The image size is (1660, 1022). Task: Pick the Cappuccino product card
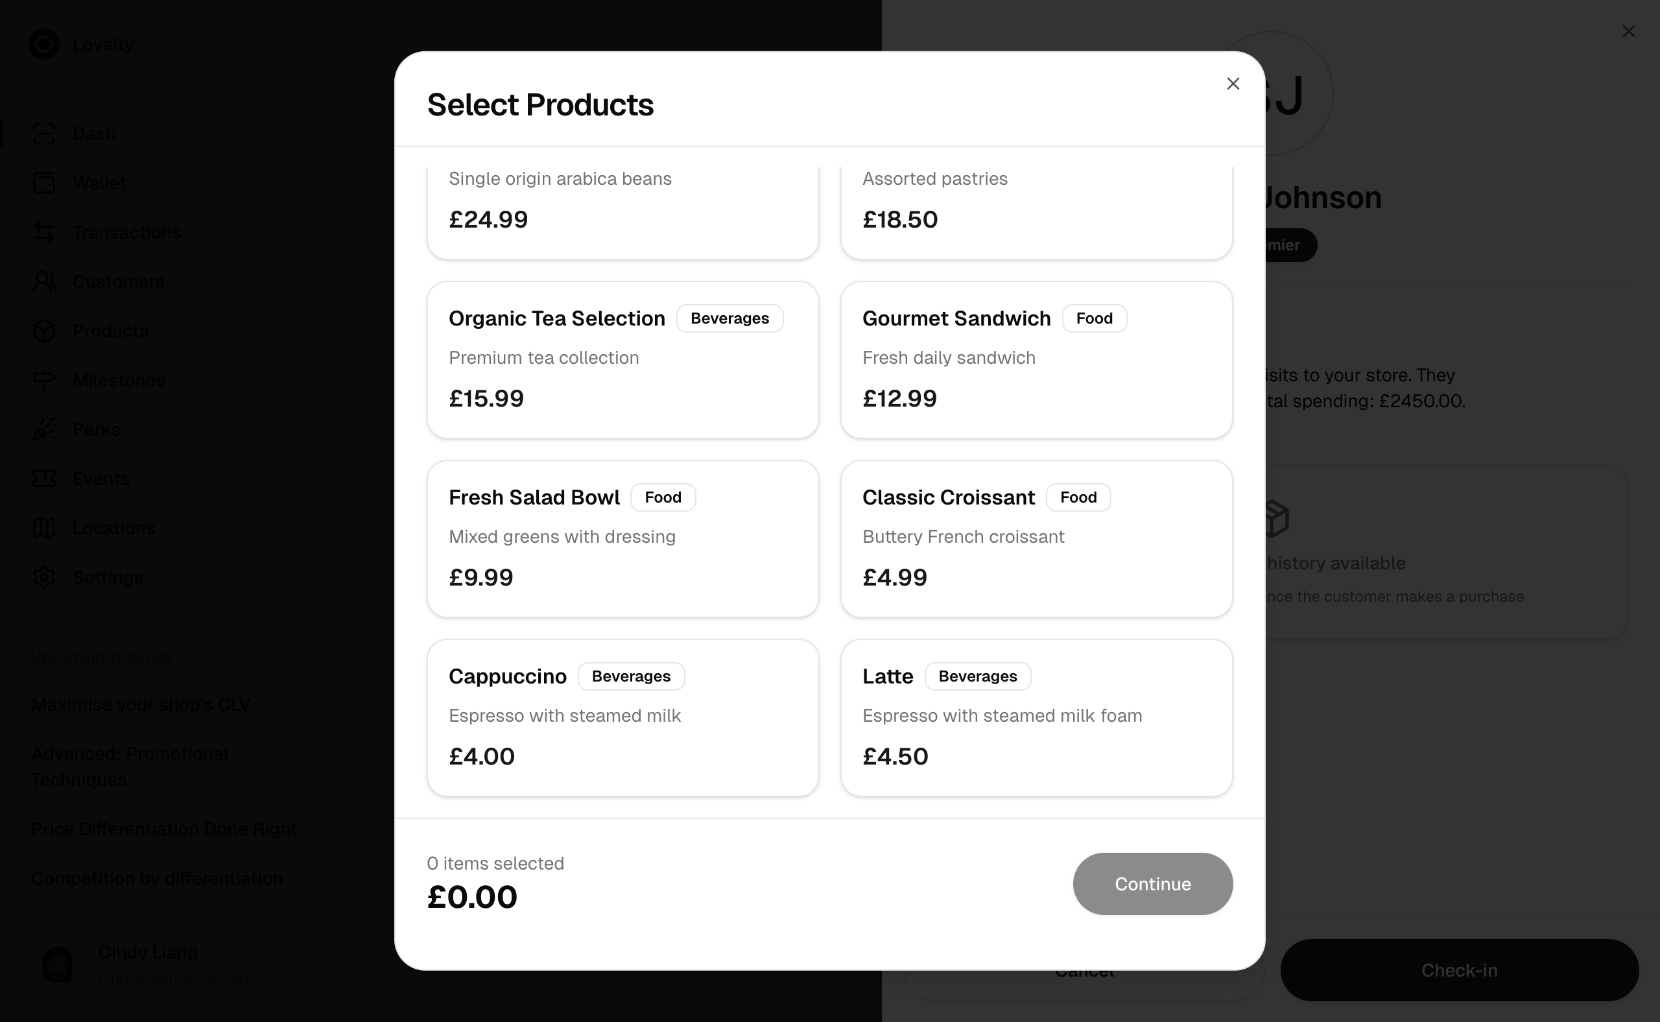[x=622, y=718]
